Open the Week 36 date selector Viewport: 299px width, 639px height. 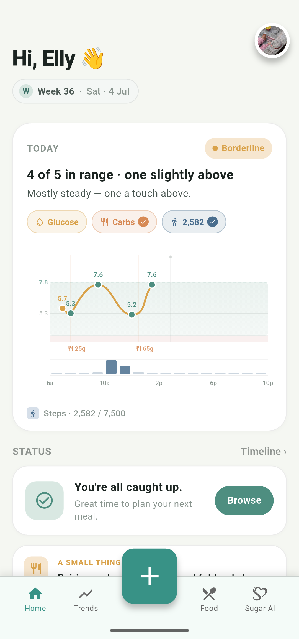(x=76, y=91)
